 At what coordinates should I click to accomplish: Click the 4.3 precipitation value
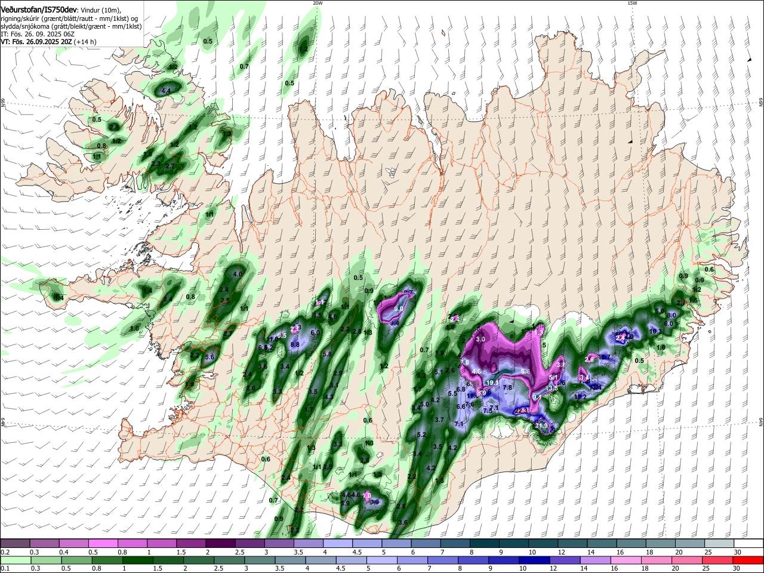click(329, 396)
